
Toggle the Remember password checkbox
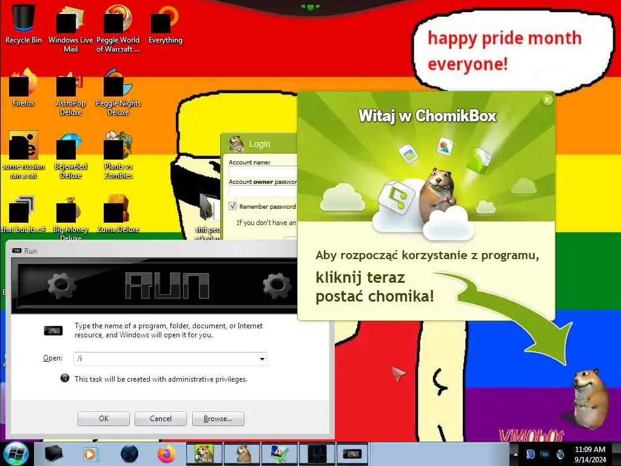coord(232,206)
